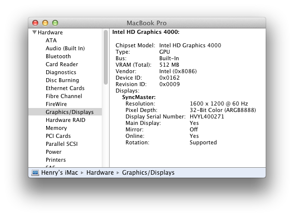This screenshot has height=217, width=294.
Task: Click the computer icon in path bar
Action: point(35,173)
